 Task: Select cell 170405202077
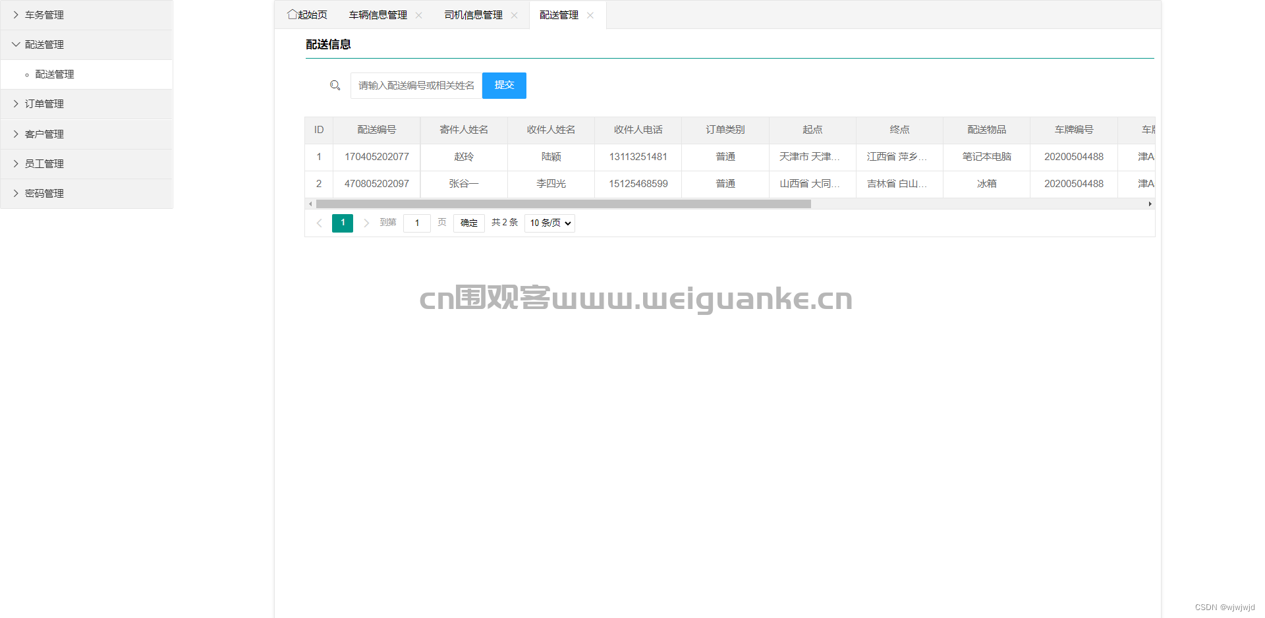pyautogui.click(x=377, y=157)
